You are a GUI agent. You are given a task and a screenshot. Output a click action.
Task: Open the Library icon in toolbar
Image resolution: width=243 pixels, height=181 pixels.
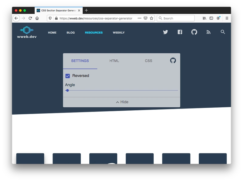coord(204,18)
